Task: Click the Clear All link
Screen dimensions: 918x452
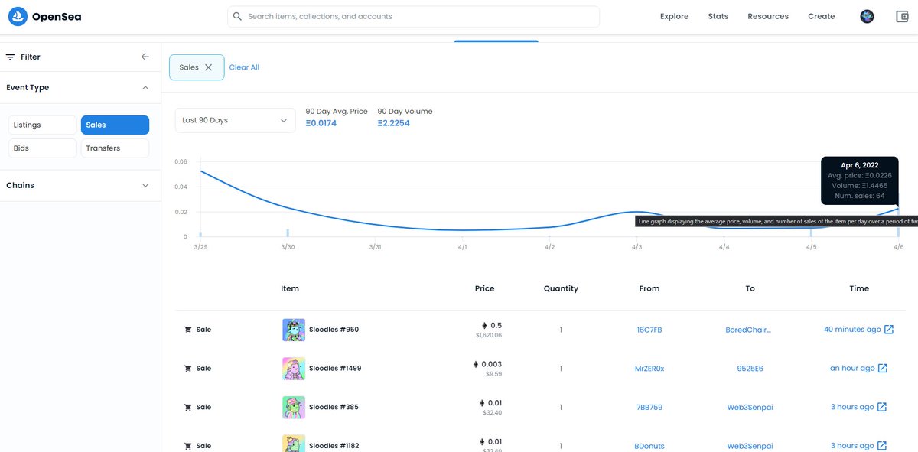Action: pos(244,67)
